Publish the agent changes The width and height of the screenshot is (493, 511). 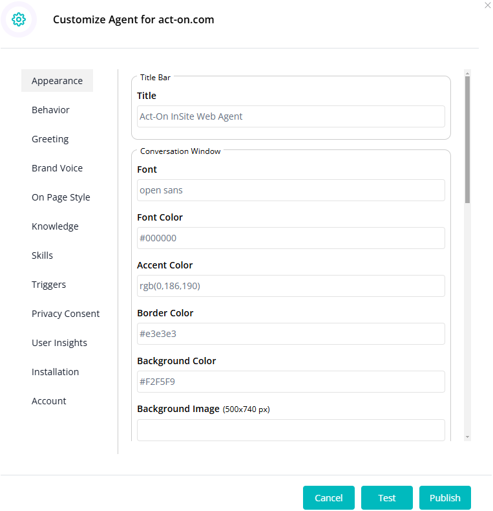(445, 497)
